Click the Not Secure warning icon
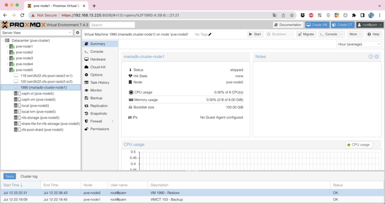This screenshot has height=204, width=385. click(x=33, y=15)
